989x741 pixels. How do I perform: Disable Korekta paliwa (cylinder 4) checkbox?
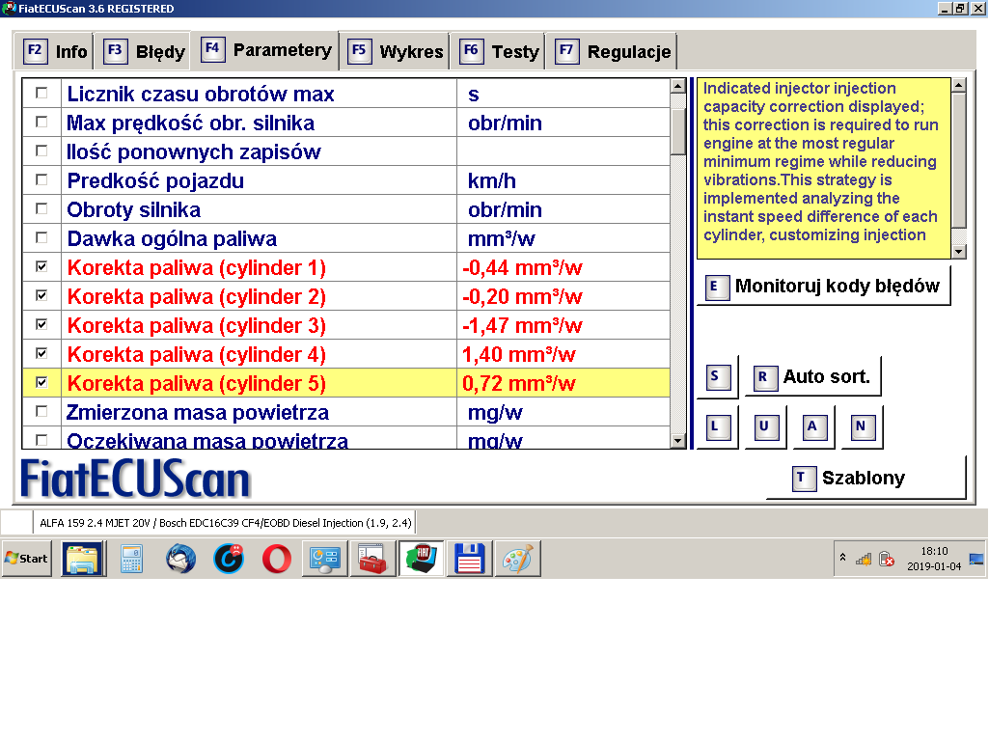tap(41, 354)
